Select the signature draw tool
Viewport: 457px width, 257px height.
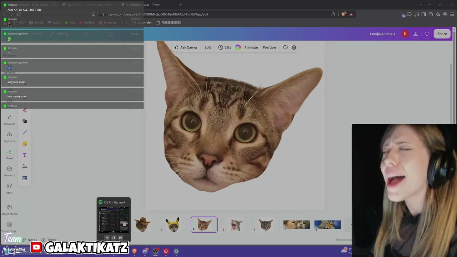coord(25,167)
